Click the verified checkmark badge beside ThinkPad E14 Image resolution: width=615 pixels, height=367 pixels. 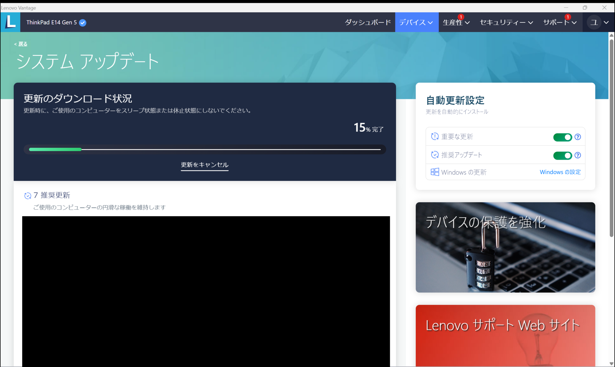click(x=83, y=23)
